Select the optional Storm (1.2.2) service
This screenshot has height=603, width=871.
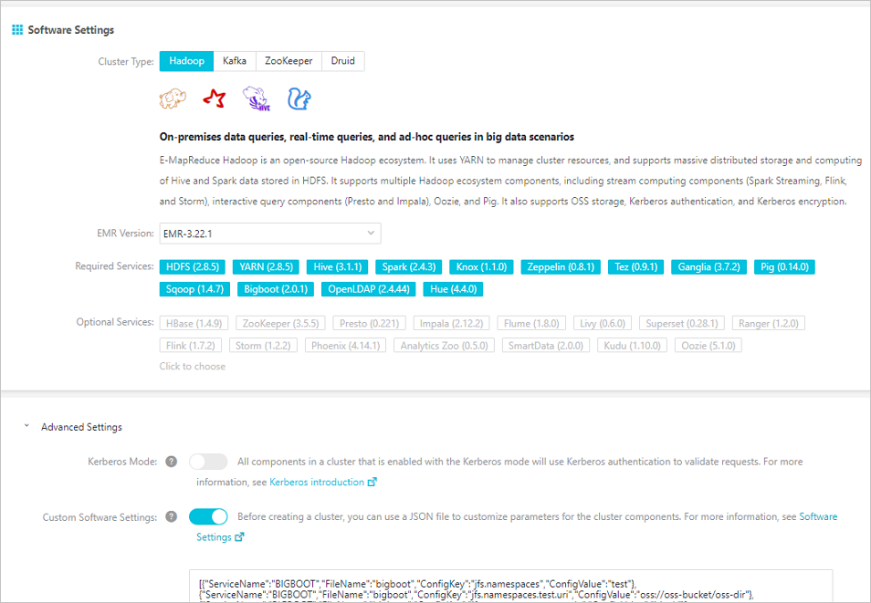(263, 346)
